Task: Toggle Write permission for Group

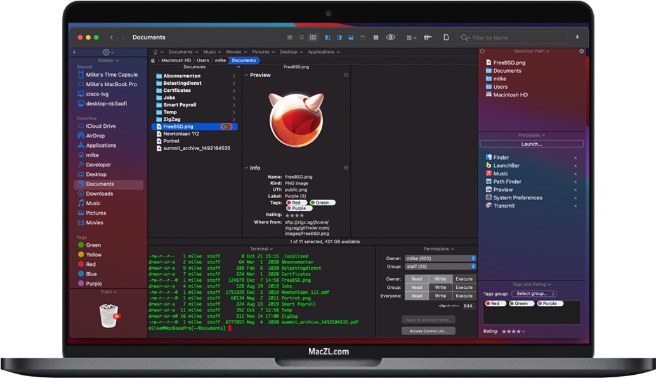Action: [x=441, y=287]
